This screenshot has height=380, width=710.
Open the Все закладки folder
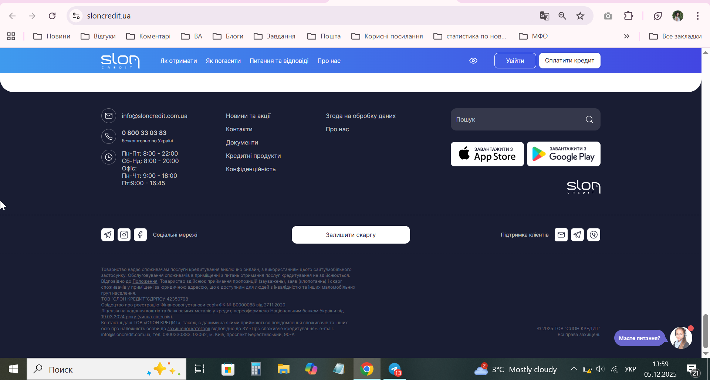point(675,36)
